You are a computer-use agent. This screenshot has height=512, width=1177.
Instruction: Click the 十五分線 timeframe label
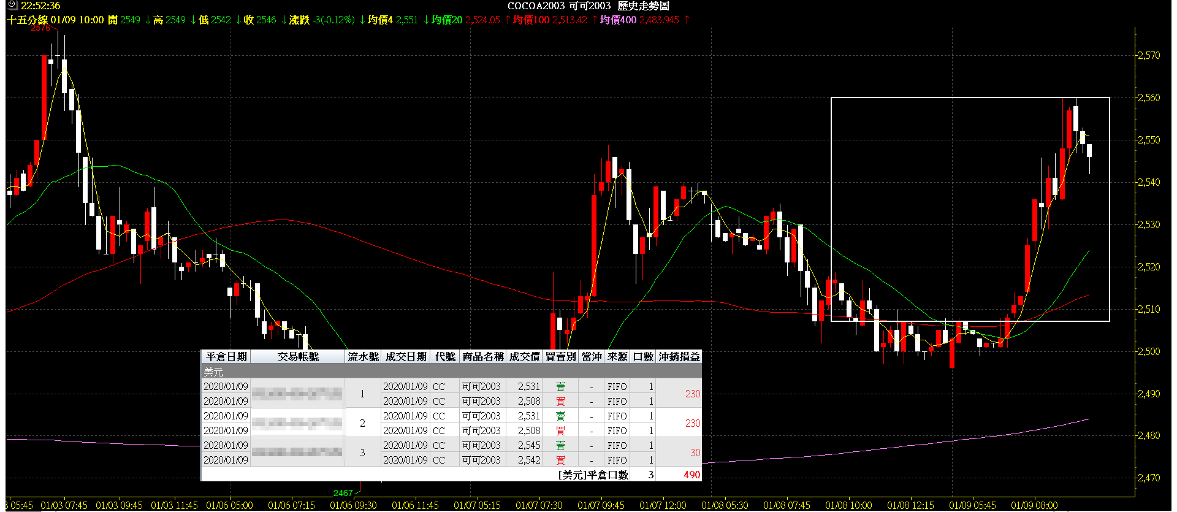28,20
